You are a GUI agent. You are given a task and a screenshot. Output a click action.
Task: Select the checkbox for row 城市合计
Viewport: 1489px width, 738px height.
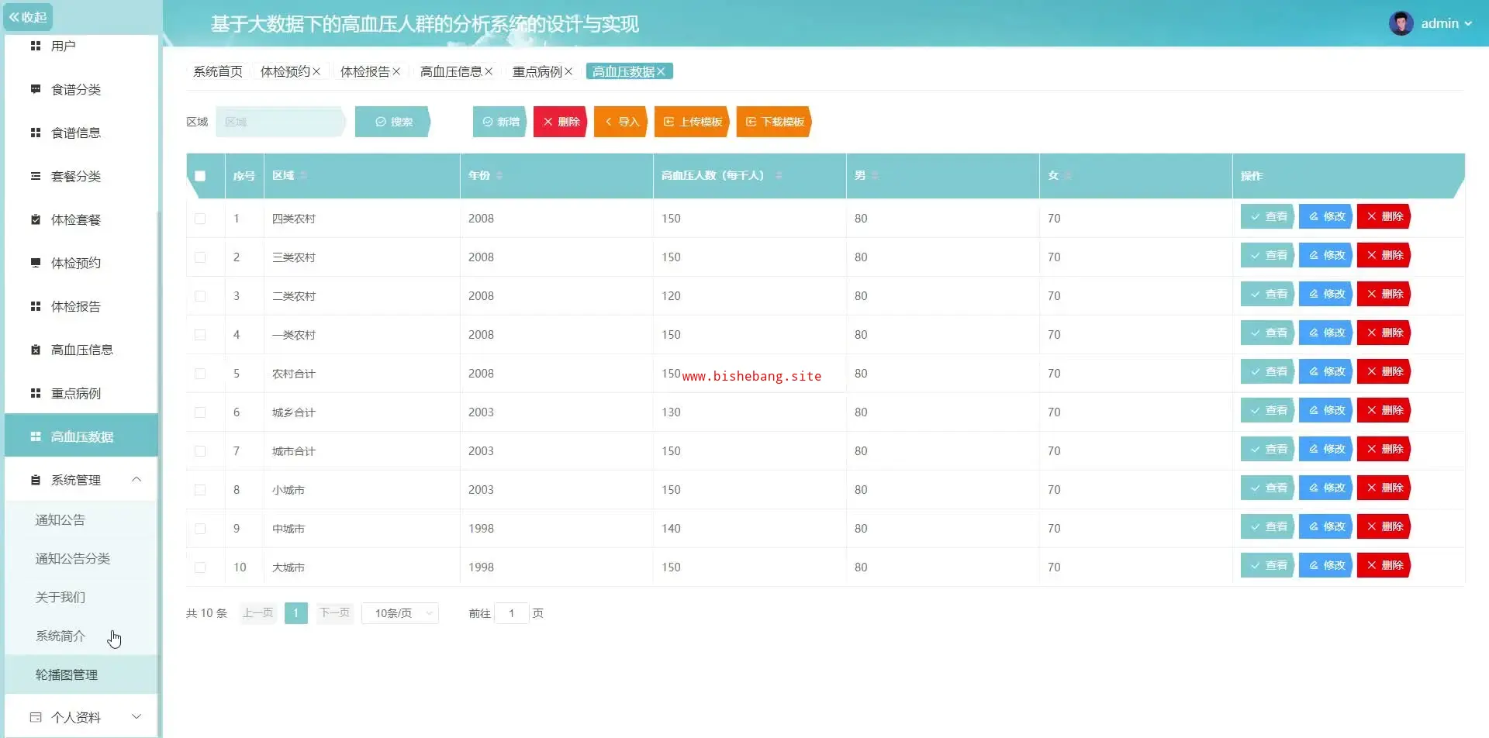click(200, 451)
